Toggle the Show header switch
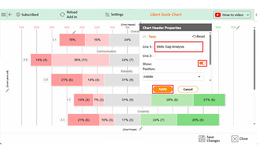258x153 pixels. [202, 63]
